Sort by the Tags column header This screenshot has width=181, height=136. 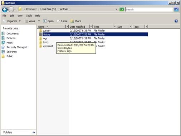click(x=138, y=27)
